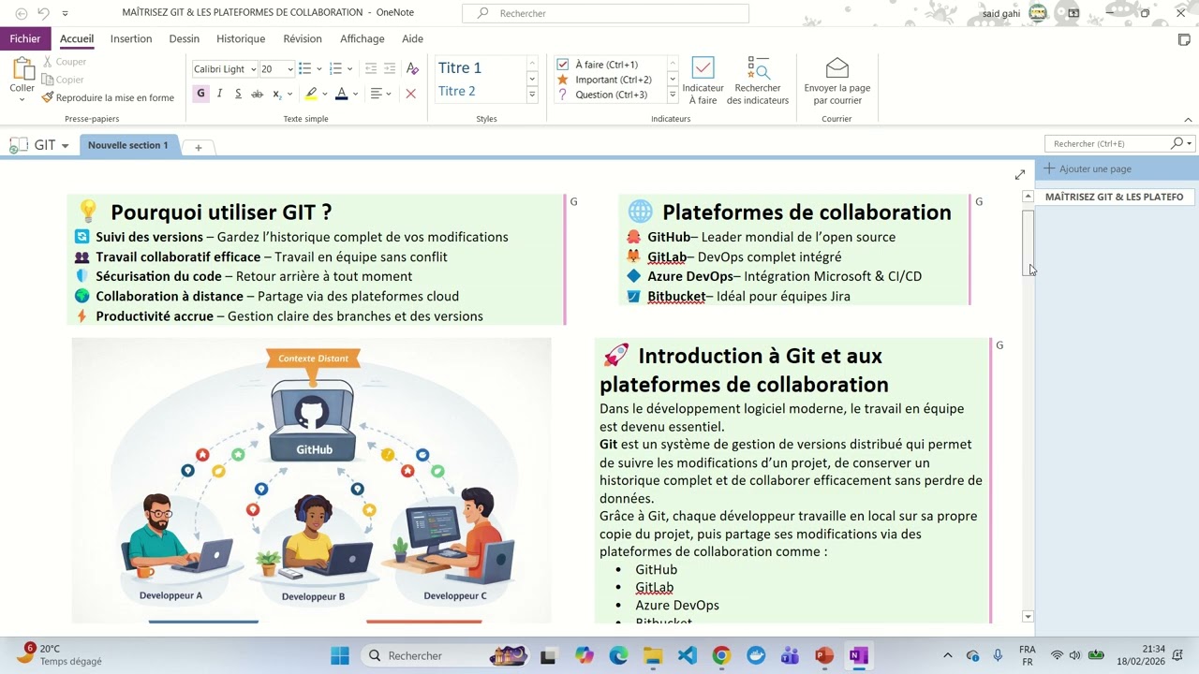Click the GitHub developers illustration image
1199x674 pixels.
point(312,480)
